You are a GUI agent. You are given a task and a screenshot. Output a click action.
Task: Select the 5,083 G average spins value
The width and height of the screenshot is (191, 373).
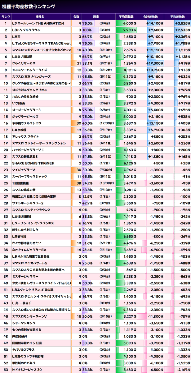130,343
